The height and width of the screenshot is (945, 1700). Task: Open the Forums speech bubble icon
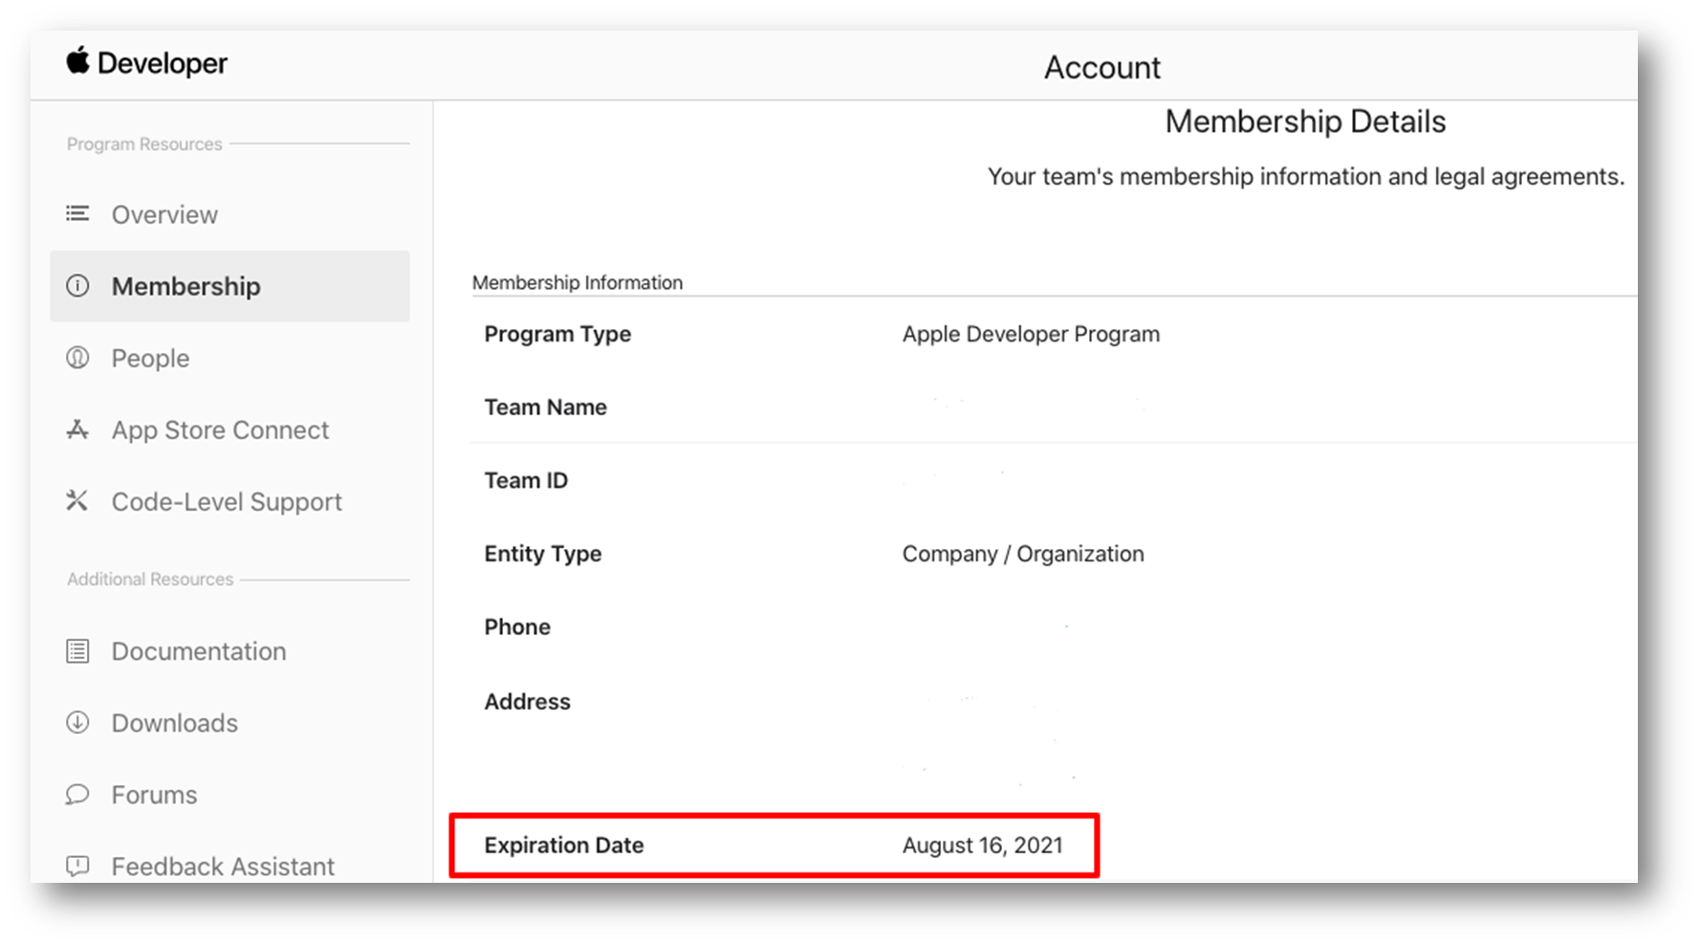click(x=77, y=795)
